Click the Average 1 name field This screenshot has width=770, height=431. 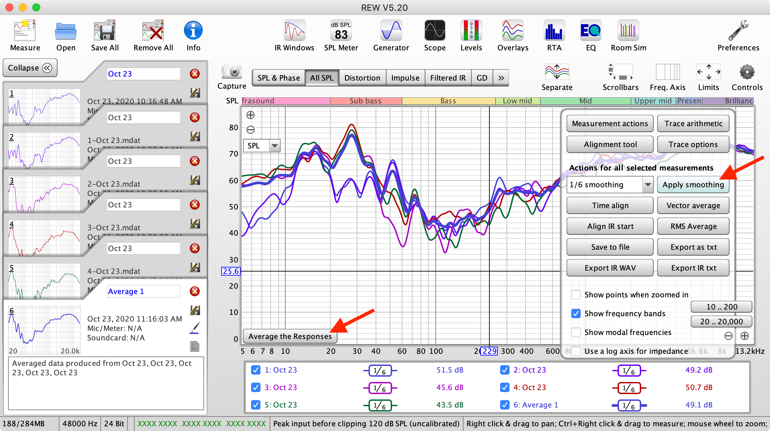144,291
